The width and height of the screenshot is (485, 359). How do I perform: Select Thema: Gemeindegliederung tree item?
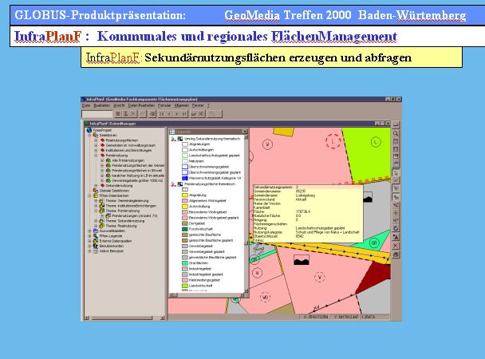pyautogui.click(x=127, y=201)
